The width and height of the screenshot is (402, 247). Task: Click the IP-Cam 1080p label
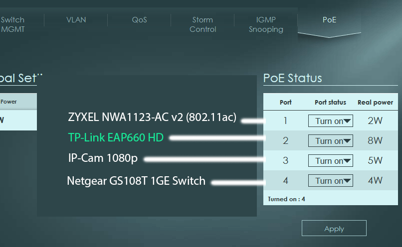tap(103, 158)
